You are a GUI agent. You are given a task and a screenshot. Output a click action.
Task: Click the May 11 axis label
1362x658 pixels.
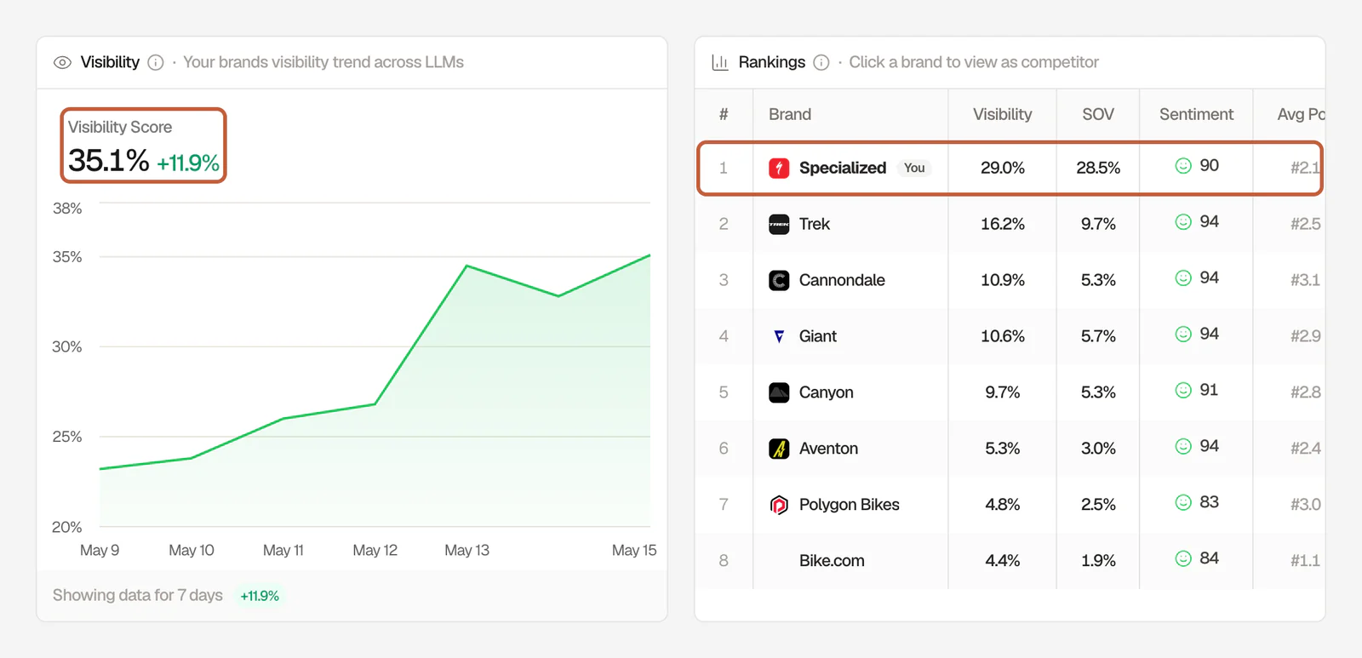(283, 550)
